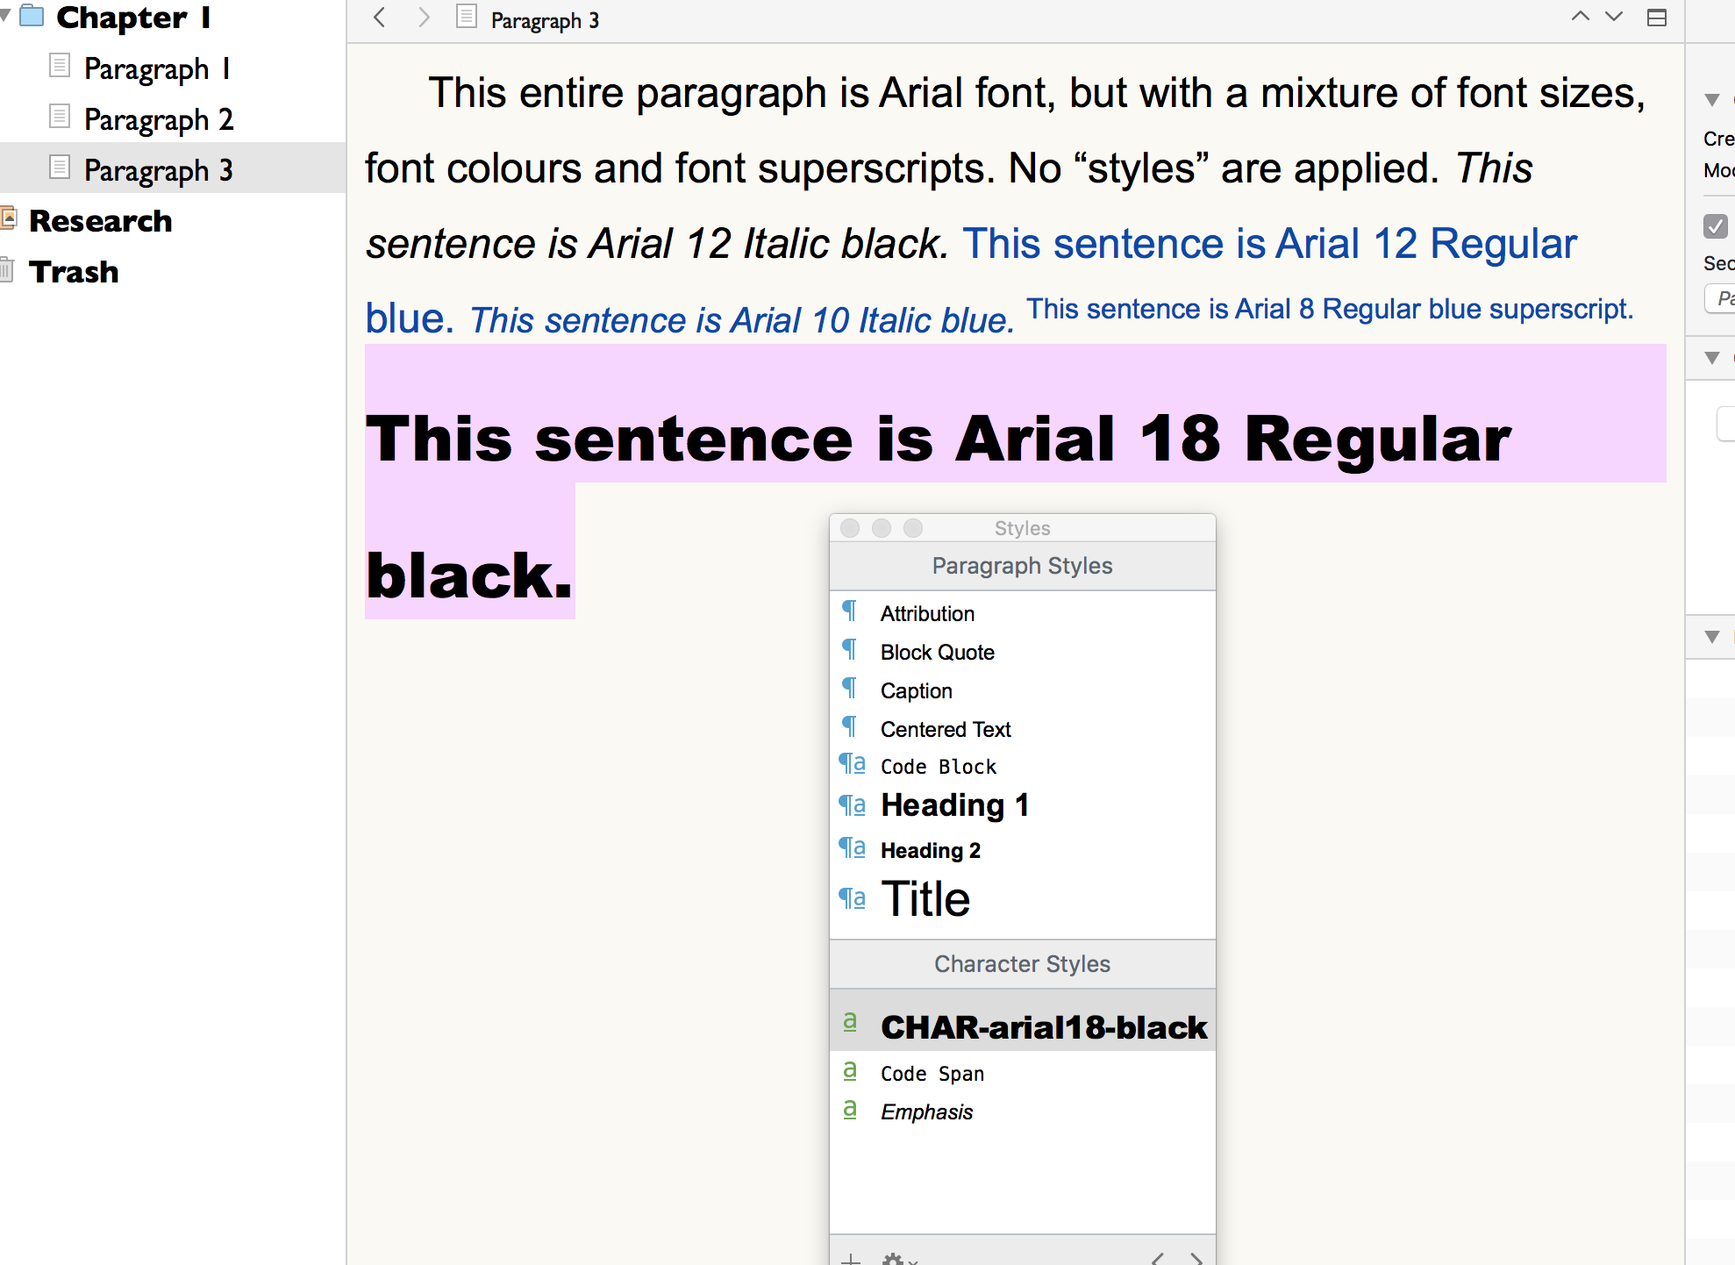Collapse the bottom inspector section triangle
Screen dimensions: 1735x1265
click(1711, 637)
